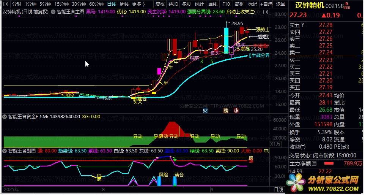Click the 最高 value 28.11
The width and height of the screenshot is (365, 195).
point(326,103)
